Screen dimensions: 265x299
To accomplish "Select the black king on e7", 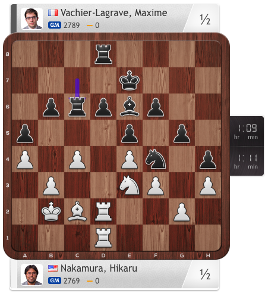I will [x=130, y=80].
